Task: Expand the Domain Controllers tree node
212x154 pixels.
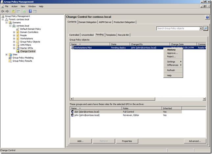Action: tap(14, 32)
